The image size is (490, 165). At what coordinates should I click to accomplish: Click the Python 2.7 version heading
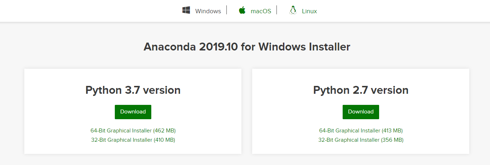point(361,90)
